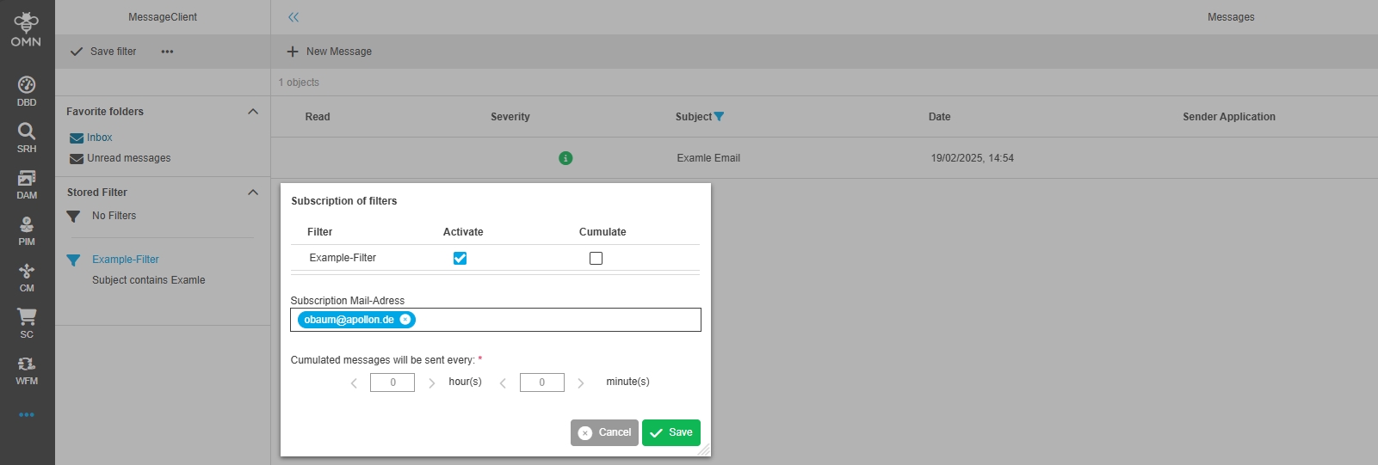Uncheck Activate for Example-Filter
Viewport: 1378px width, 465px height.
(460, 258)
